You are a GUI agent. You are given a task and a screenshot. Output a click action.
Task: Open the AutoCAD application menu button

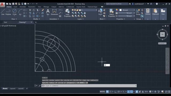coord(2,5)
